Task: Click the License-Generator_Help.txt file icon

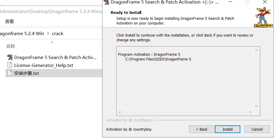Action: pos(10,65)
